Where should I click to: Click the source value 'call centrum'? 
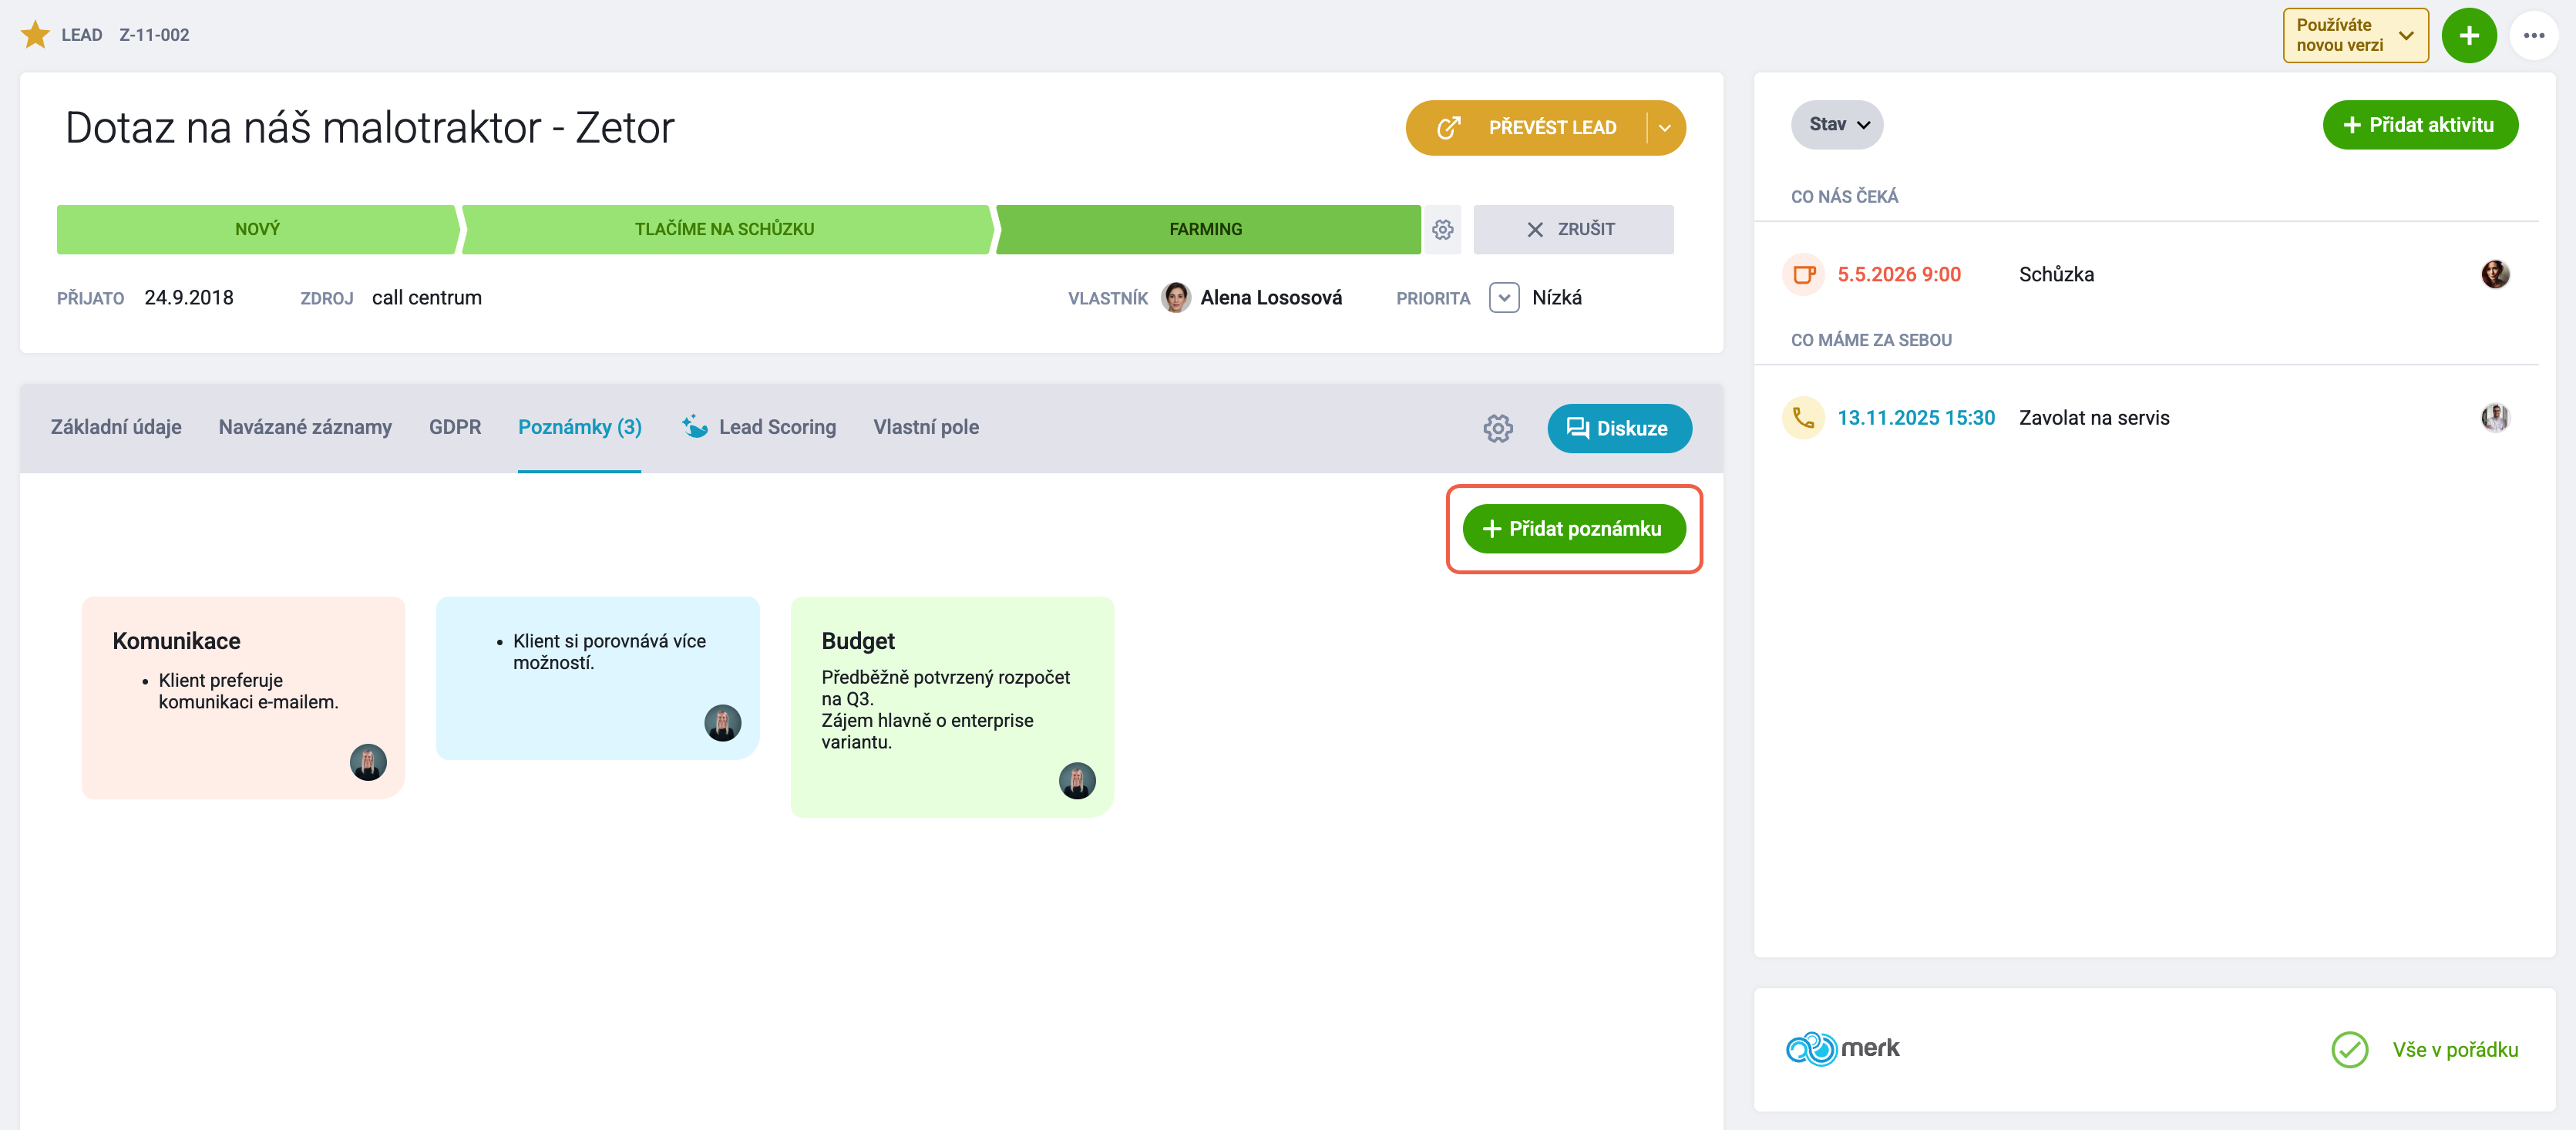tap(427, 297)
